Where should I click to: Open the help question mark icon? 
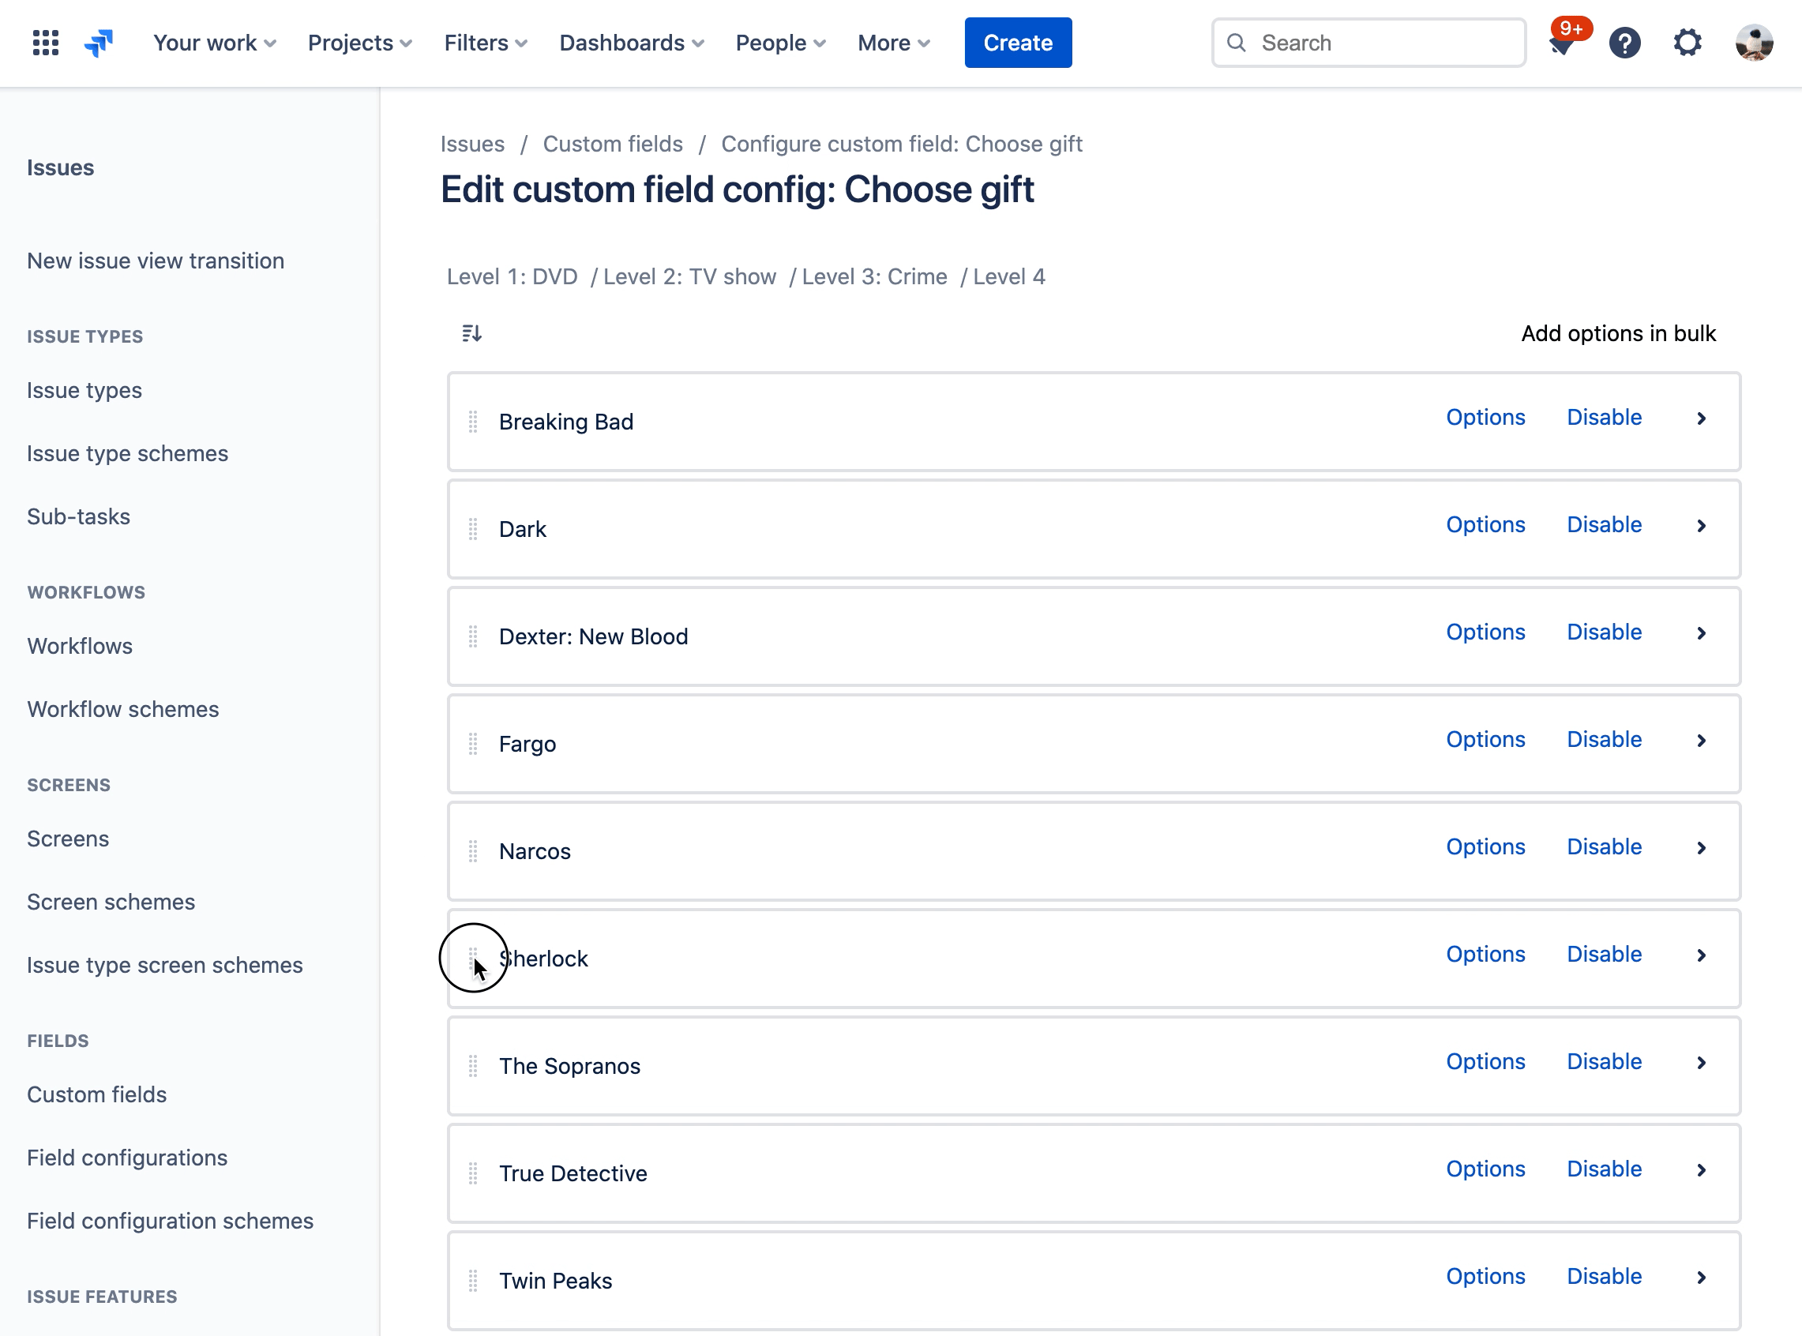point(1624,43)
